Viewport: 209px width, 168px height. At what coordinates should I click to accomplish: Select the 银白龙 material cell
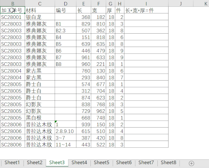pyautogui.click(x=40, y=17)
